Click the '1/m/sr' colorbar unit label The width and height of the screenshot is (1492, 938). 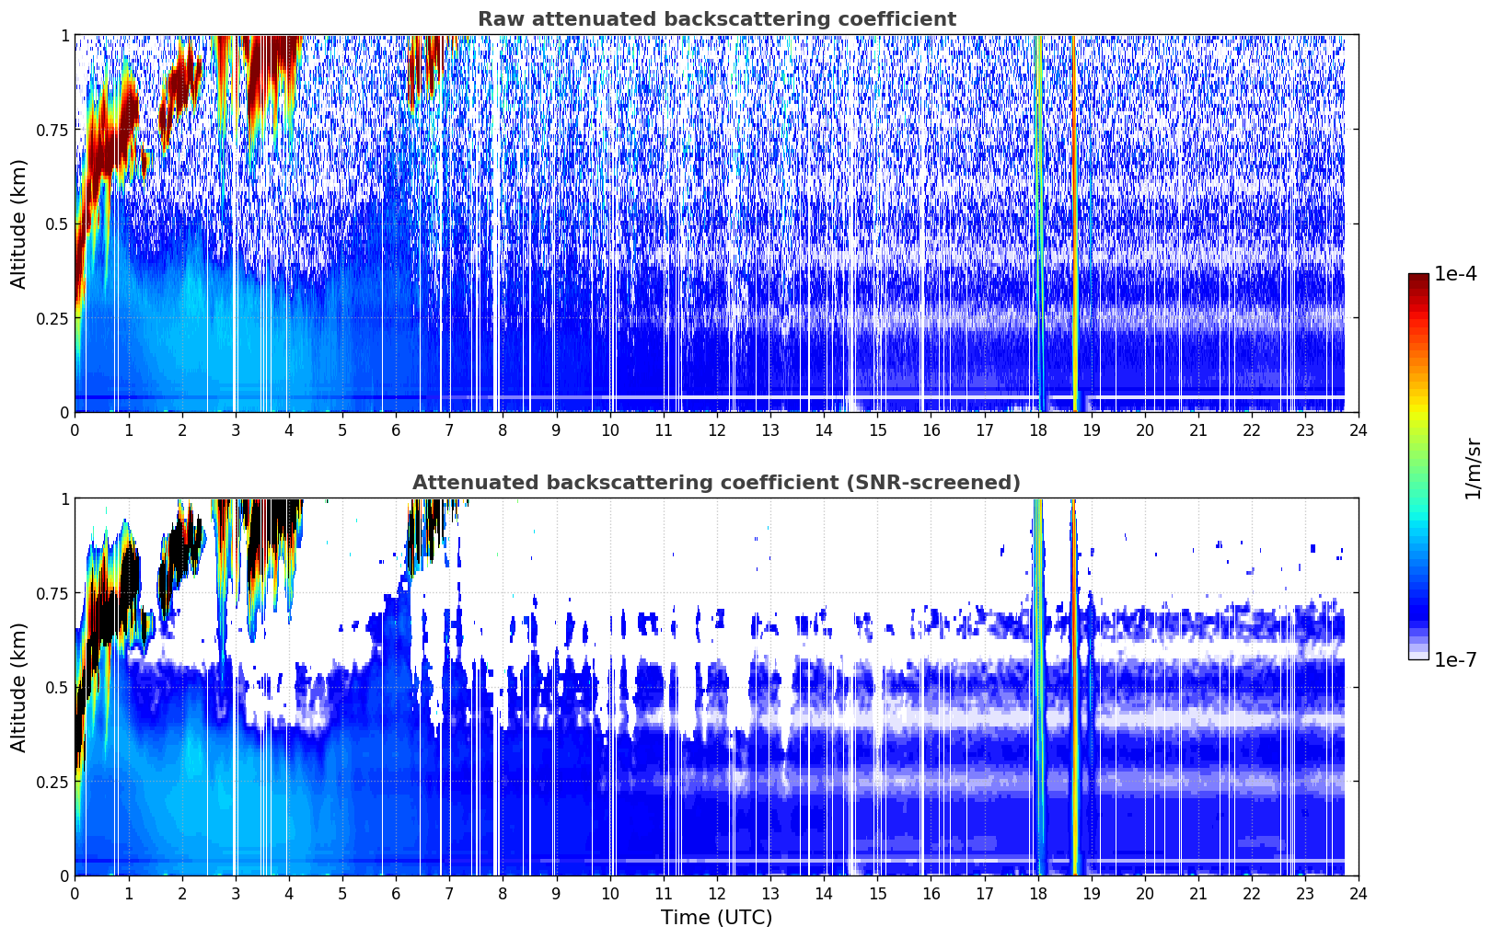1473,467
